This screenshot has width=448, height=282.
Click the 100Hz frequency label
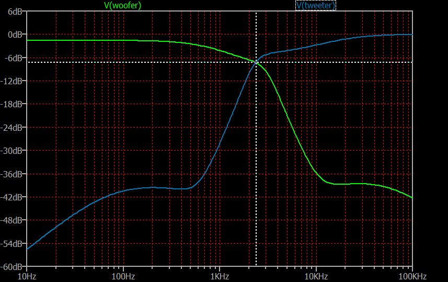(123, 277)
